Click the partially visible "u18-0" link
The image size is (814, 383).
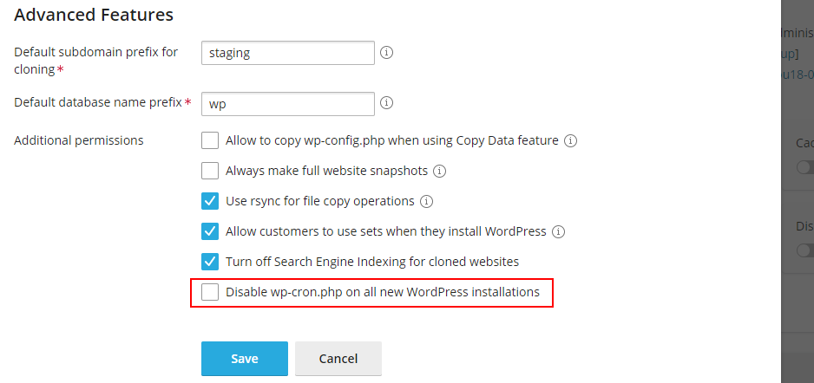798,75
